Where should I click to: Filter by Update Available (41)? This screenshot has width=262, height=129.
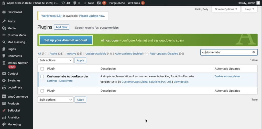click(x=99, y=54)
